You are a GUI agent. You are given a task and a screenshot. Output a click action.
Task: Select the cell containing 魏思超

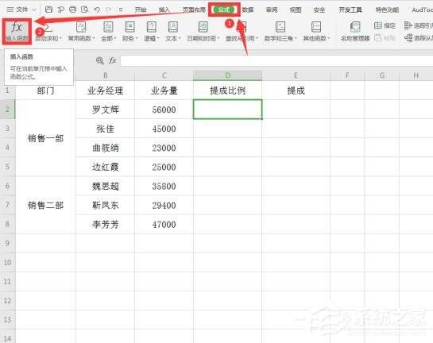[x=105, y=186]
